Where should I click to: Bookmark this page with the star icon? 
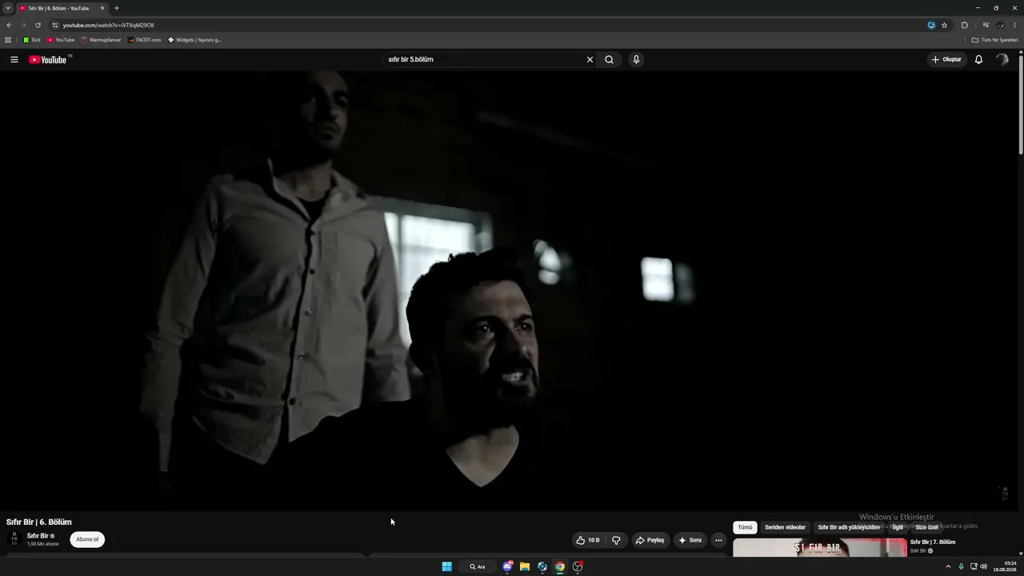tap(944, 25)
